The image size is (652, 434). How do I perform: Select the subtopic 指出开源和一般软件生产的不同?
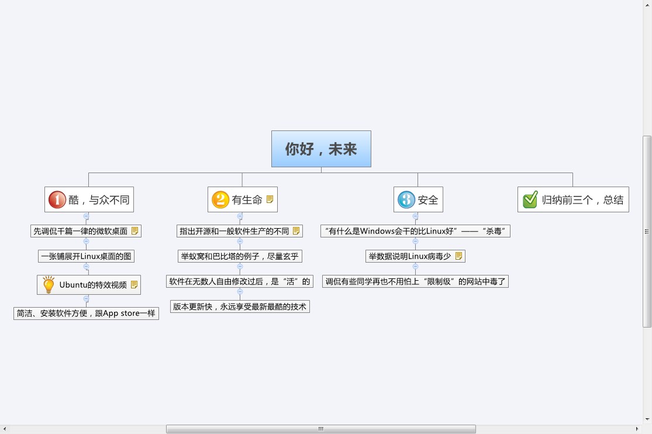240,231
